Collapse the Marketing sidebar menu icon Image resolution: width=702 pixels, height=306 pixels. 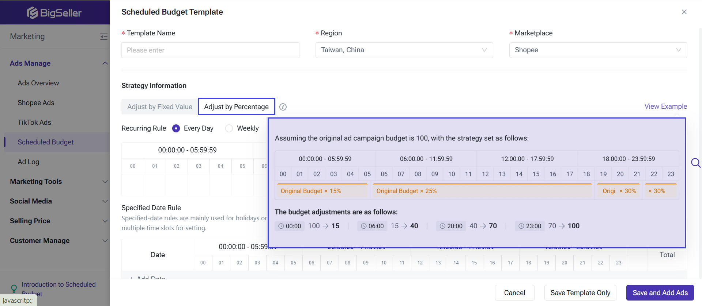point(104,36)
